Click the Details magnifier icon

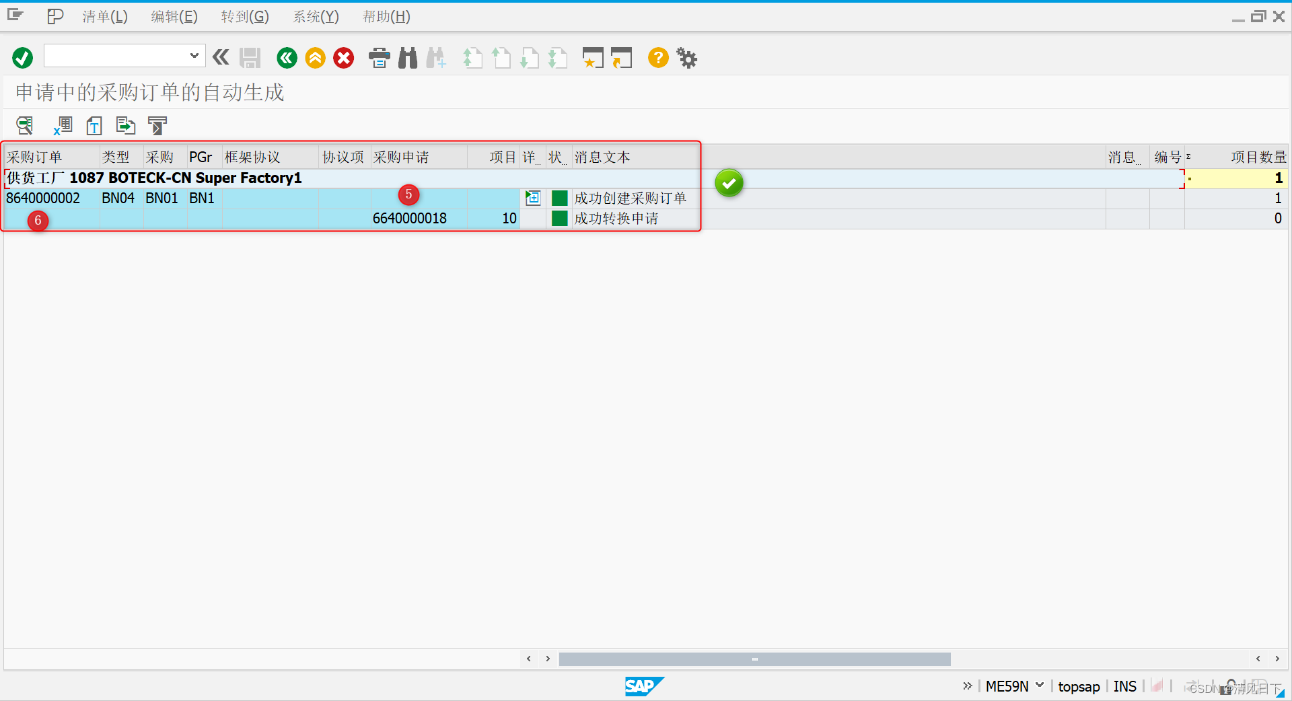25,126
